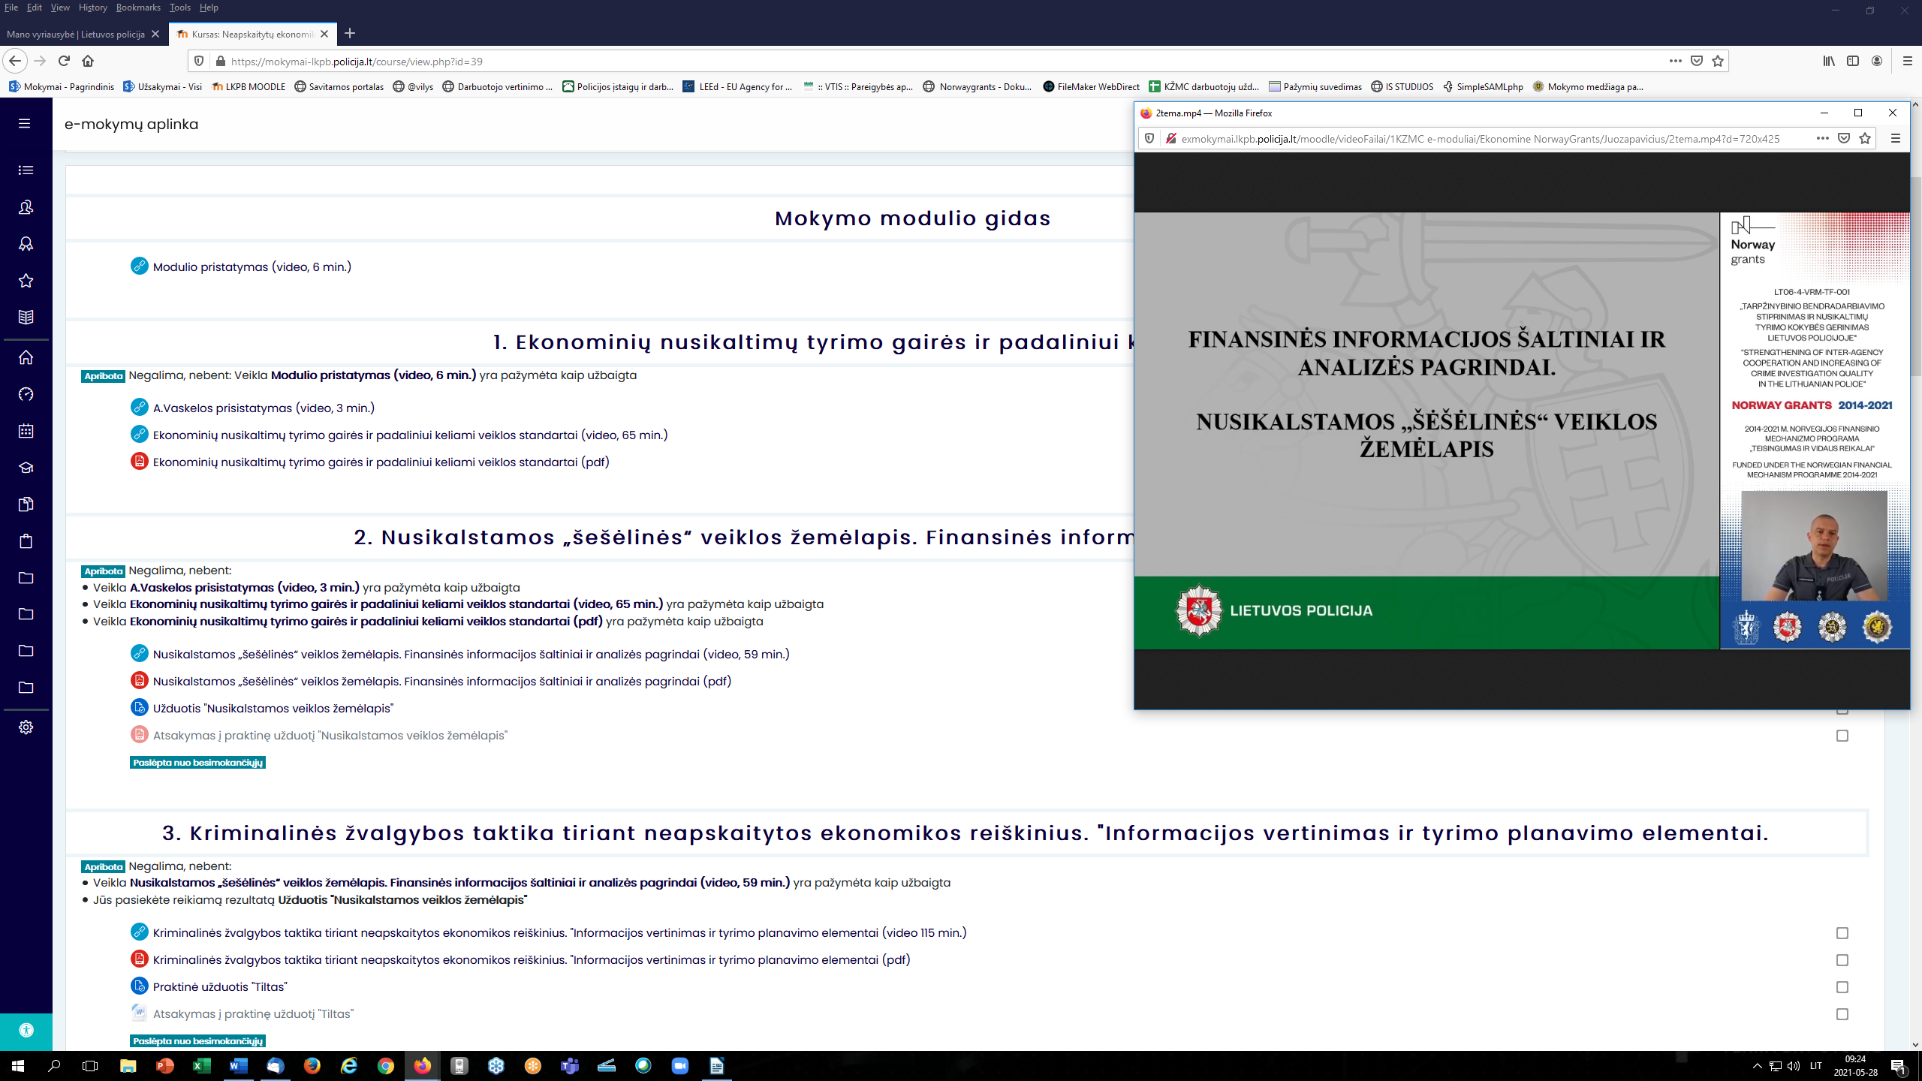Open the e-mokymų aplinka site title
Screen dimensions: 1922x1081
(131, 124)
